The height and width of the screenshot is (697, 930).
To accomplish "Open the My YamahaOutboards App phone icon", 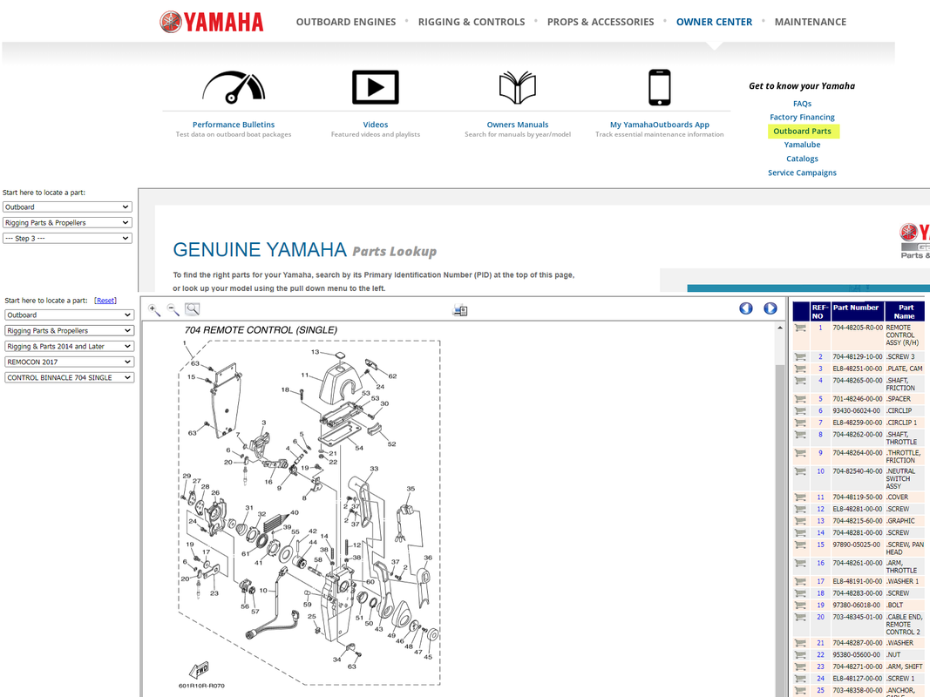I will (660, 88).
